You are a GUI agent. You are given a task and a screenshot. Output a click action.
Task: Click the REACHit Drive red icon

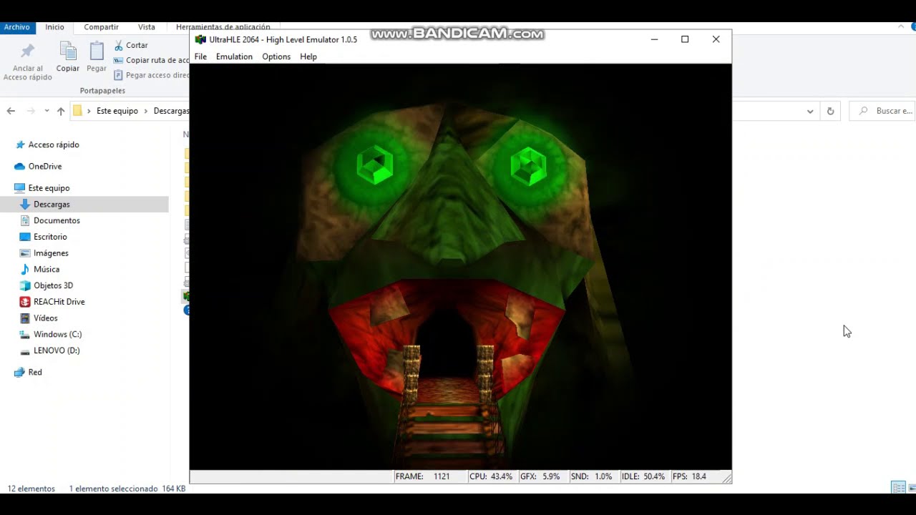pyautogui.click(x=25, y=302)
